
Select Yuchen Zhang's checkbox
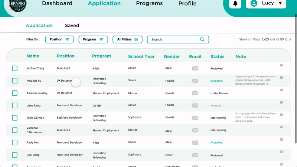[15, 68]
